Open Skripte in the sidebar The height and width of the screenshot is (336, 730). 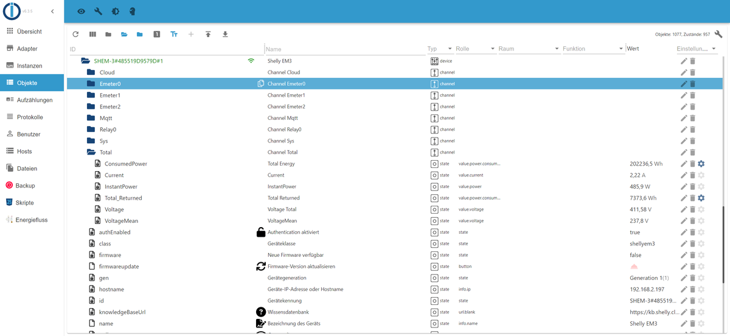(x=32, y=203)
